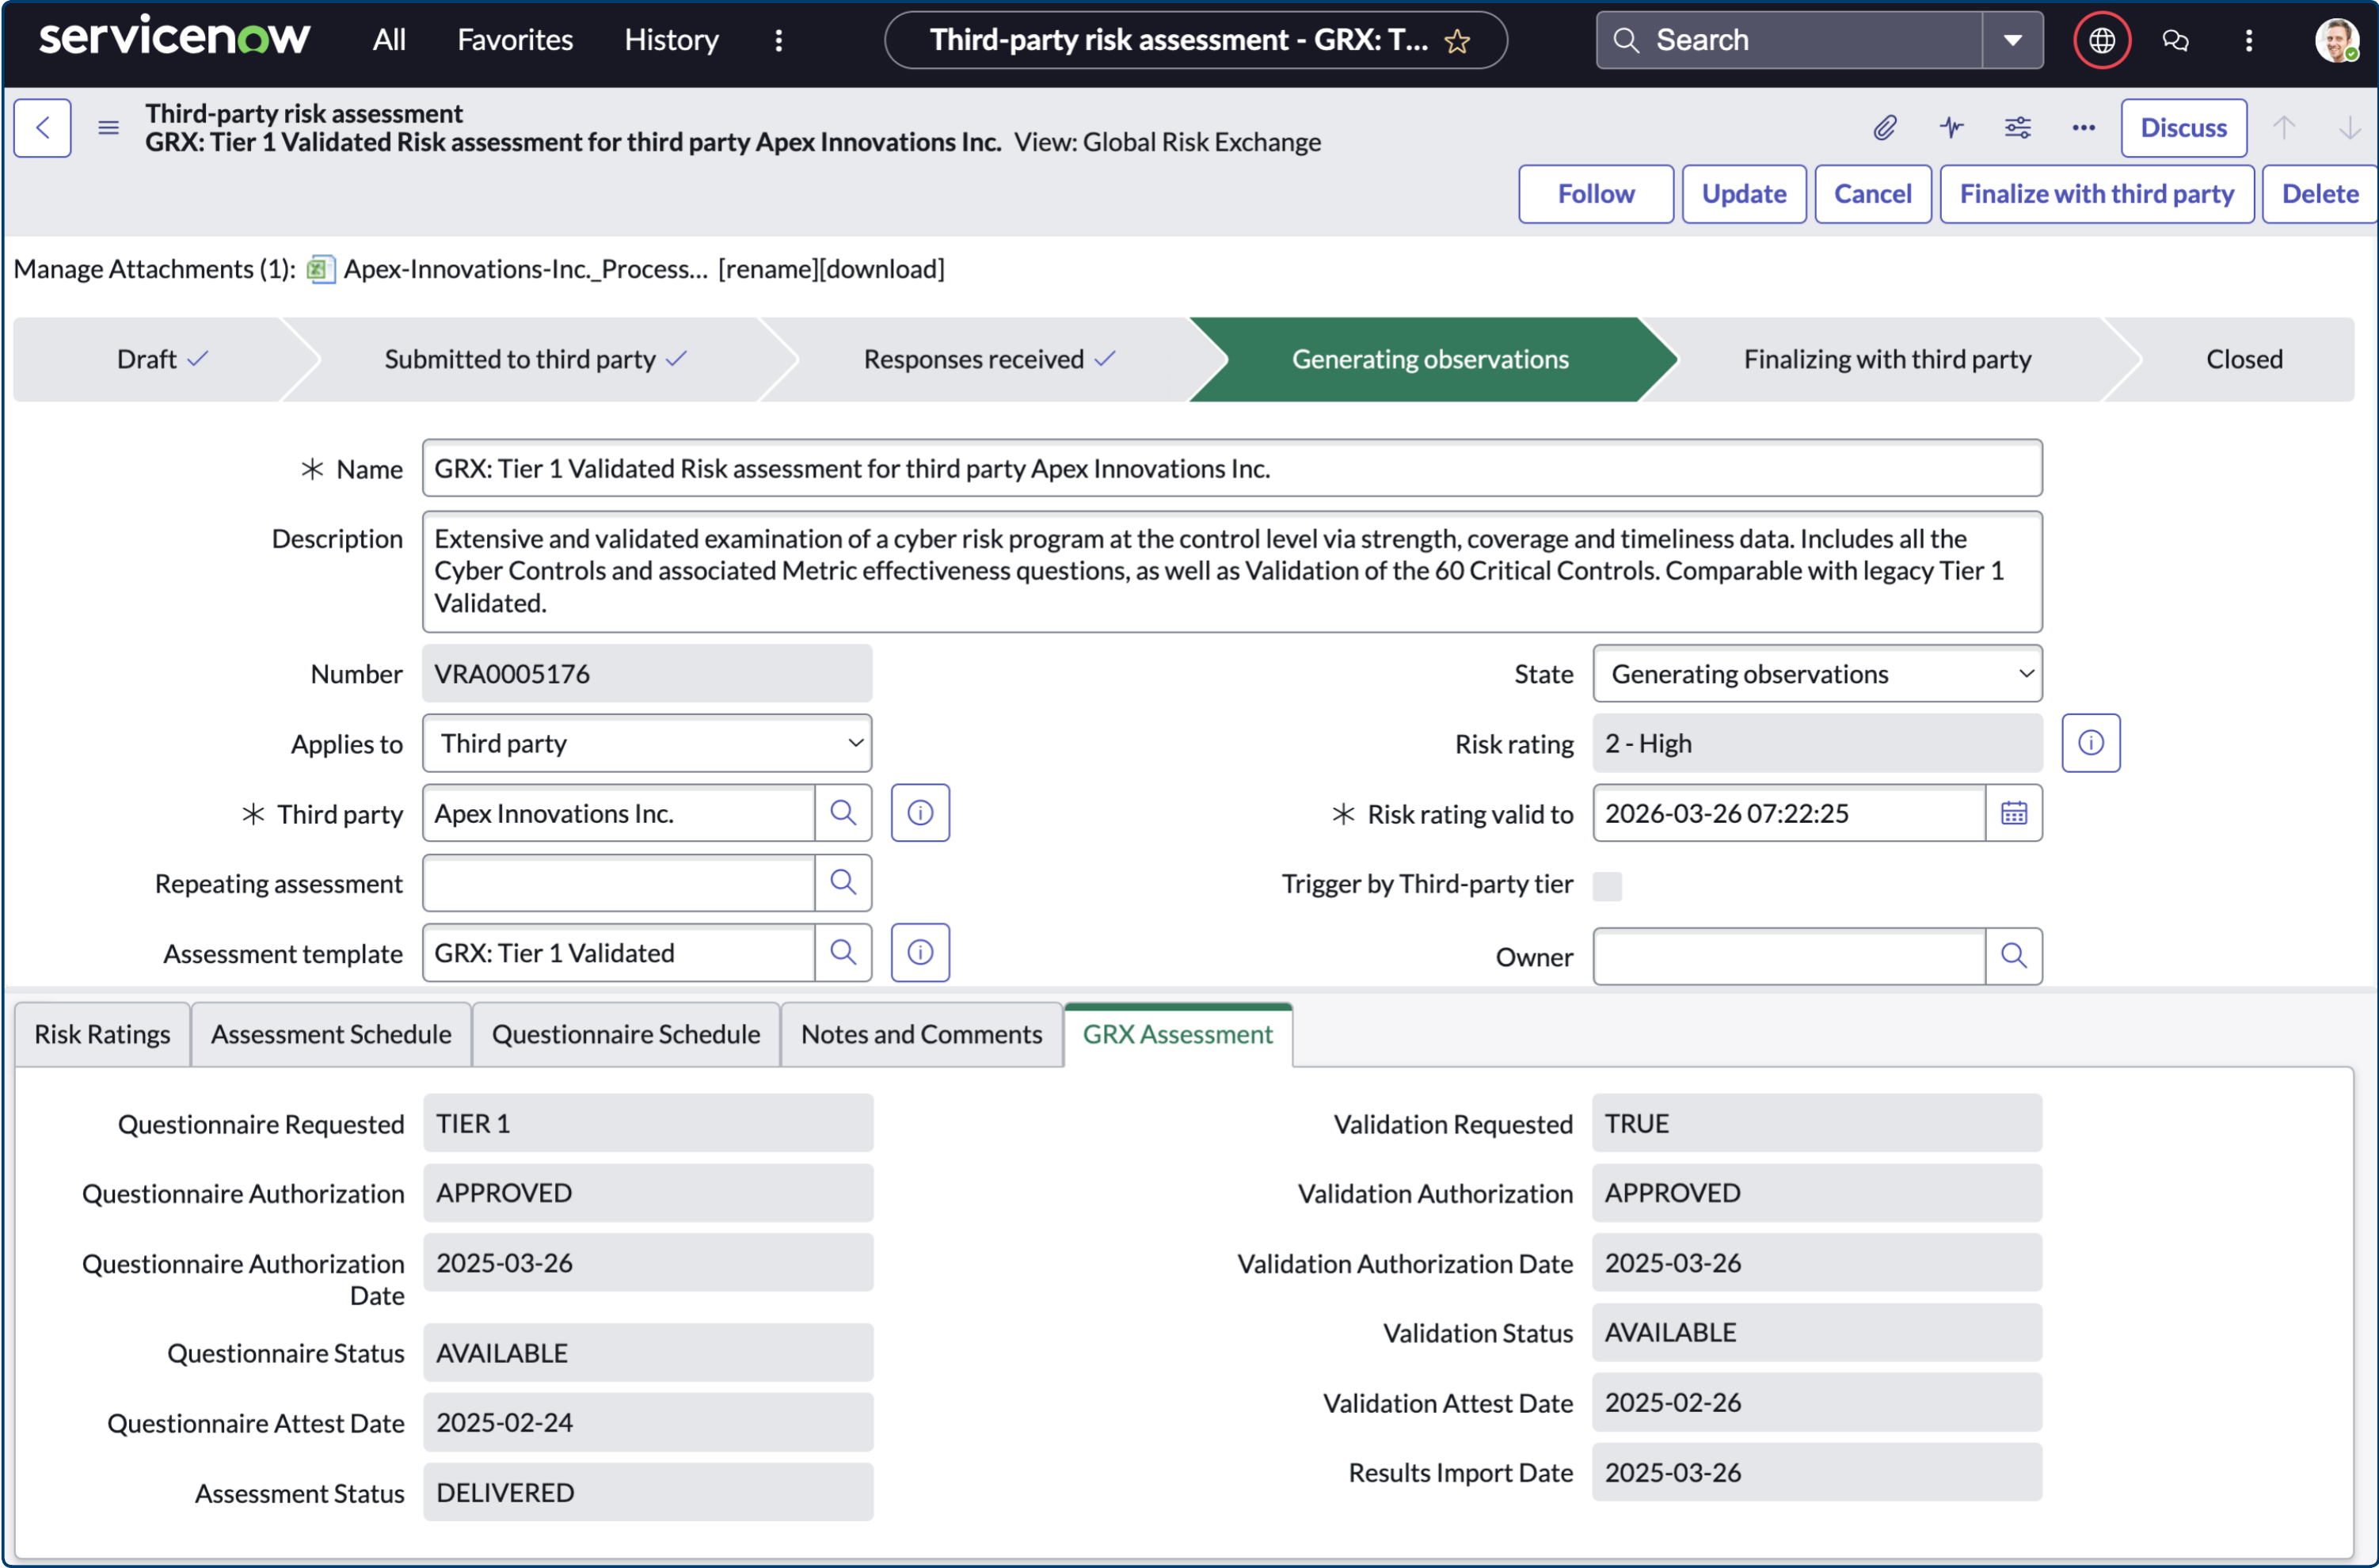Rename the attachment via rename link
The width and height of the screenshot is (2379, 1568).
(768, 269)
